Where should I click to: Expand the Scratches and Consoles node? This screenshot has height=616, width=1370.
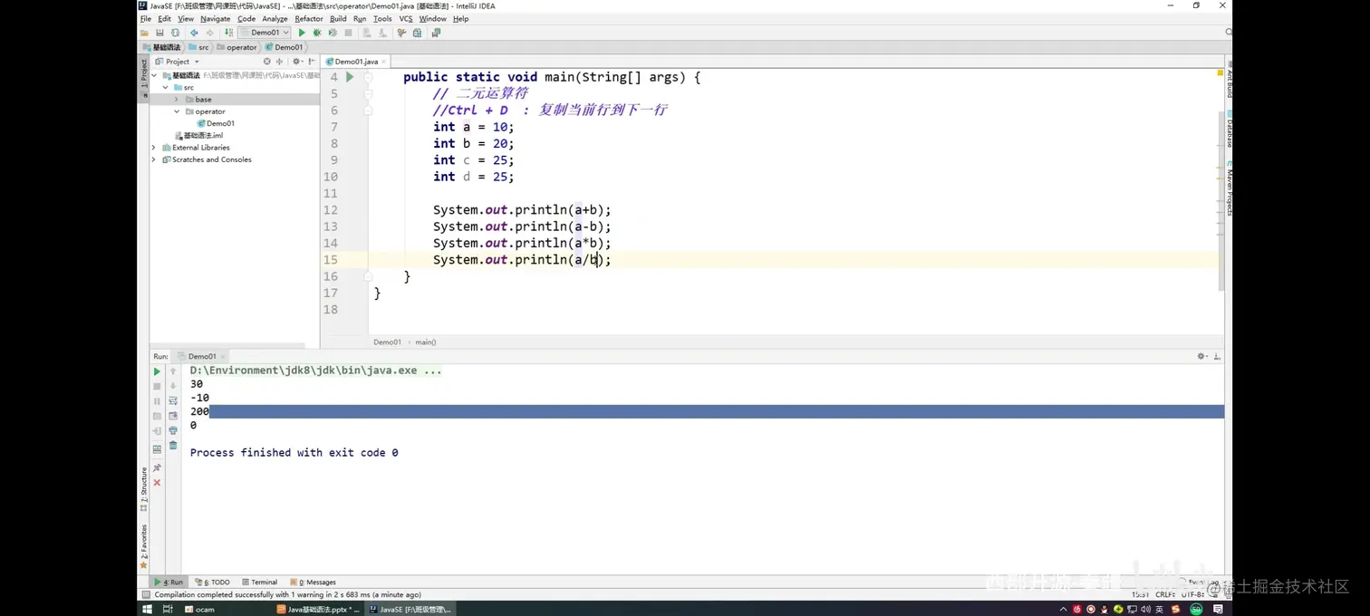tap(154, 159)
